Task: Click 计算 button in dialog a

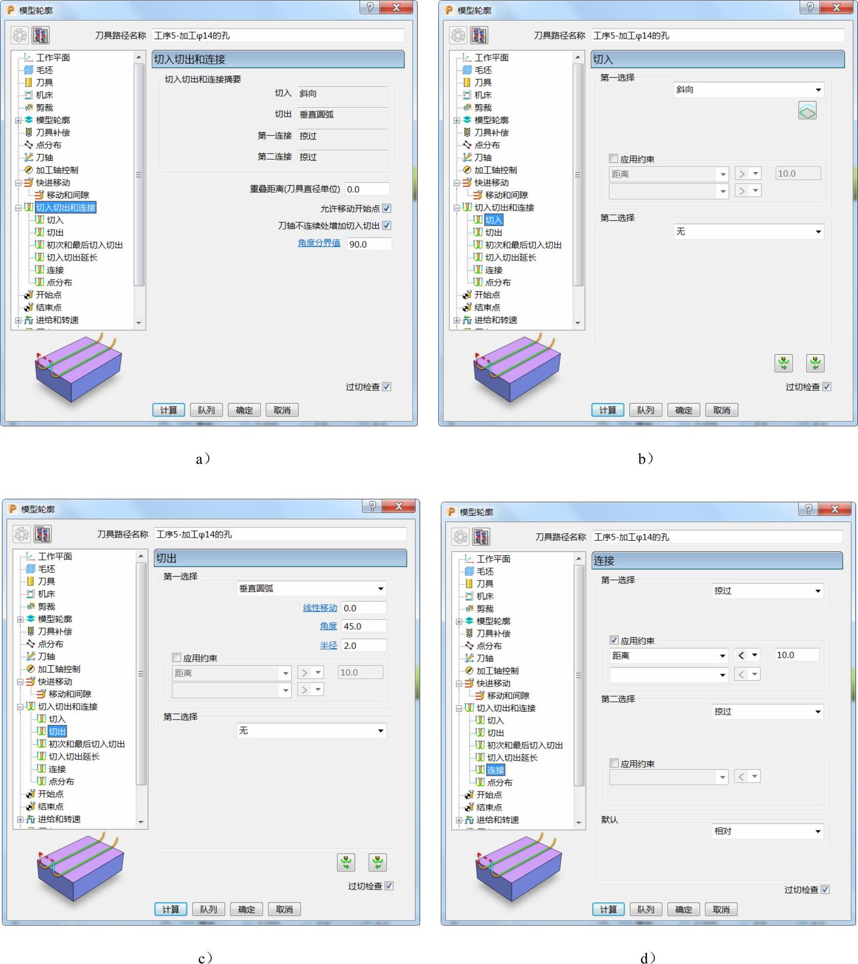Action: click(168, 410)
